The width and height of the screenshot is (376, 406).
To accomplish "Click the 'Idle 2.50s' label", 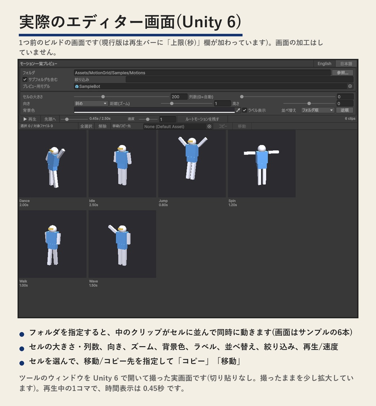I will 94,203.
